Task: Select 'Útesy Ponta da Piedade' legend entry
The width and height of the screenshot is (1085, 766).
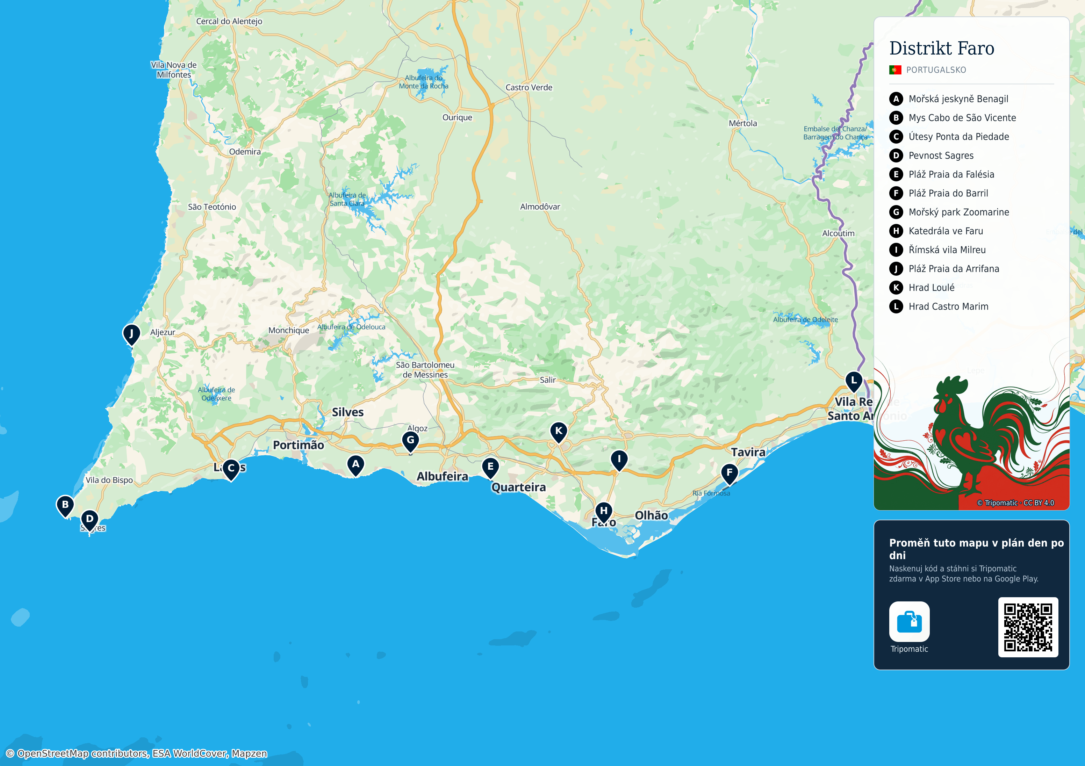Action: click(x=959, y=137)
